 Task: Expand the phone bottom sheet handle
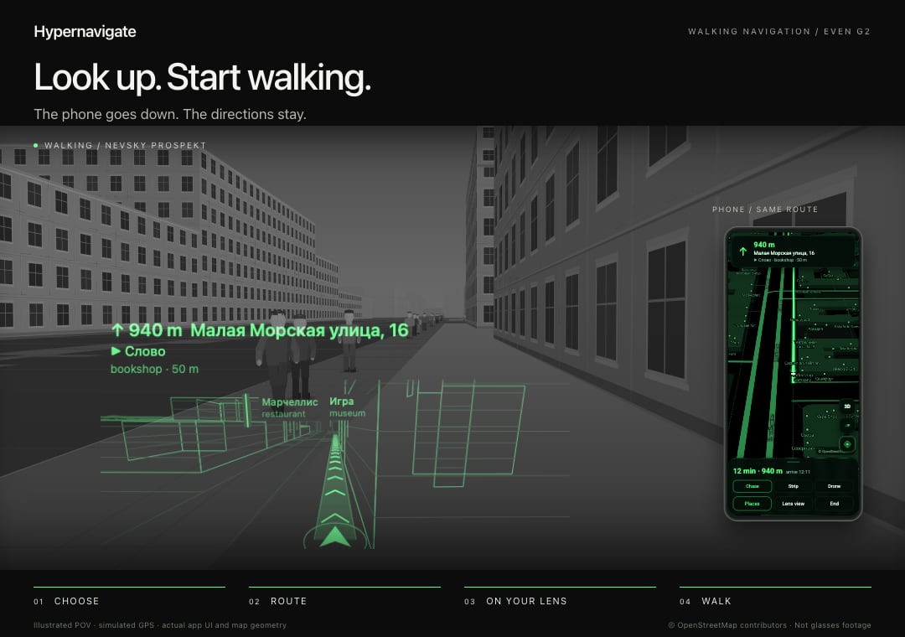point(793,462)
